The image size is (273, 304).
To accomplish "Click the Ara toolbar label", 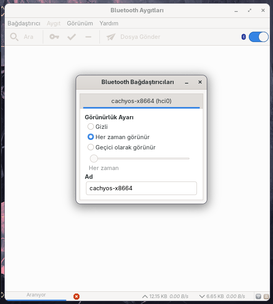I will pyautogui.click(x=29, y=37).
